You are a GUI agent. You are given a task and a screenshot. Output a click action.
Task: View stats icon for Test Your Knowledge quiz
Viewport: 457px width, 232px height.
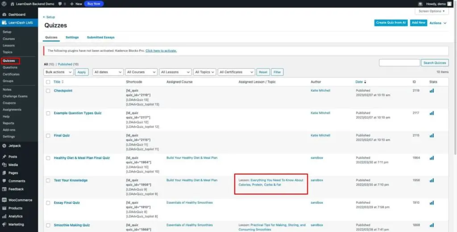(x=432, y=180)
